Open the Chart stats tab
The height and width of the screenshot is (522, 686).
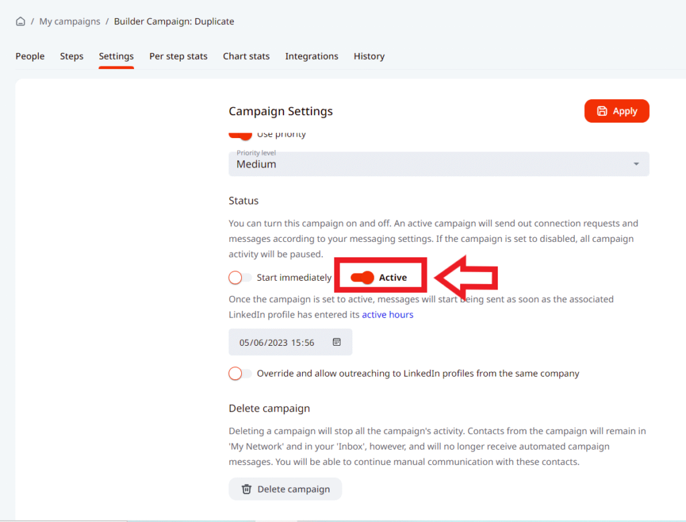point(246,56)
